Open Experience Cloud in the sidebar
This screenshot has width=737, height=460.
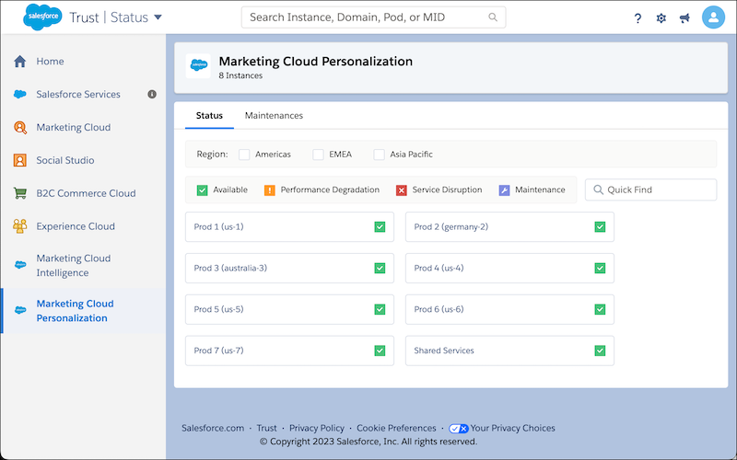(76, 226)
